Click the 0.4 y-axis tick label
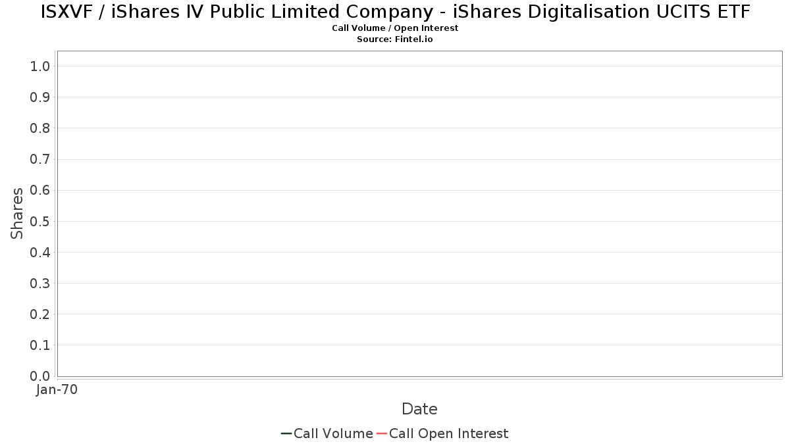This screenshot has width=790, height=444. tap(40, 253)
